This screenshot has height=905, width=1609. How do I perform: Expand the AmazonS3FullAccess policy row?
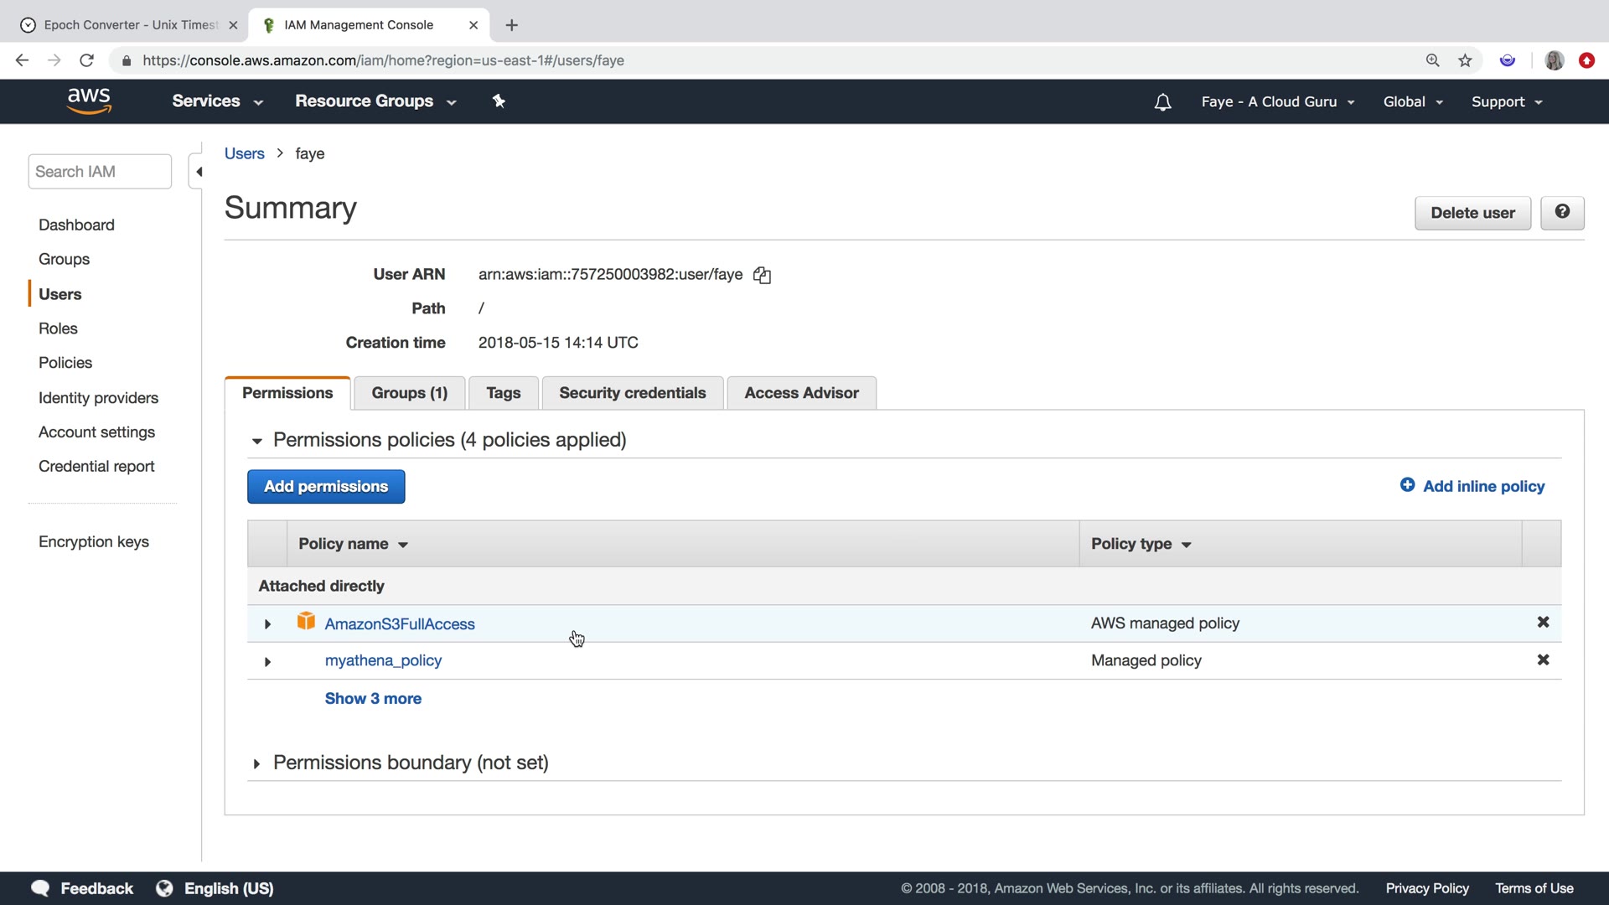point(267,624)
